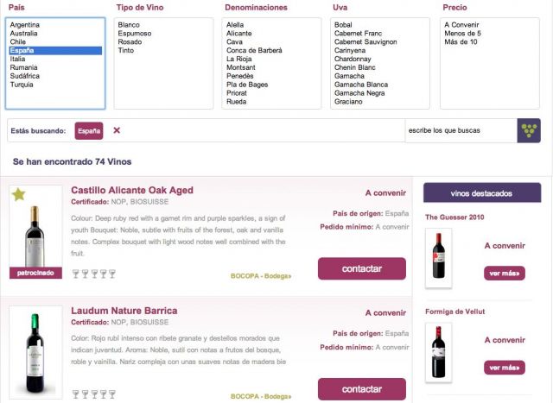Click ver más for The Guesser 2010
This screenshot has height=403, width=553.
[x=505, y=273]
